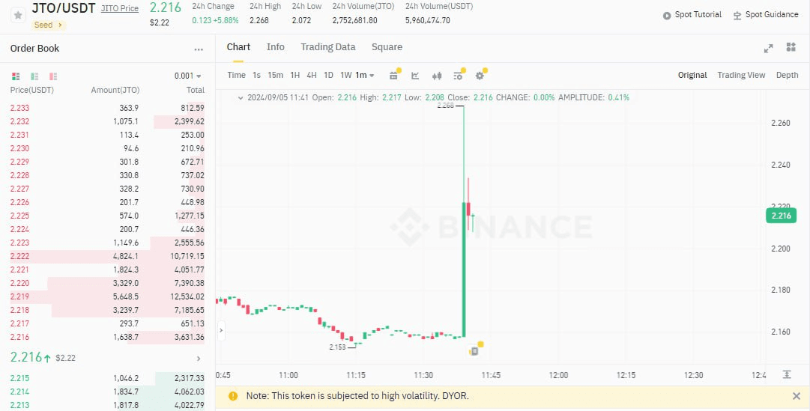Viewport: 810px width, 411px height.
Task: Click the 2,752,681.80 24h volume value
Action: tap(355, 21)
